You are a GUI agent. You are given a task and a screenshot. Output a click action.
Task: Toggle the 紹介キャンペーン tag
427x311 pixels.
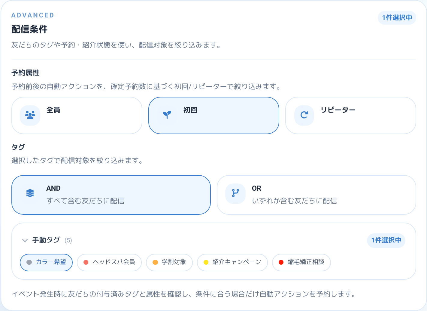coord(232,263)
